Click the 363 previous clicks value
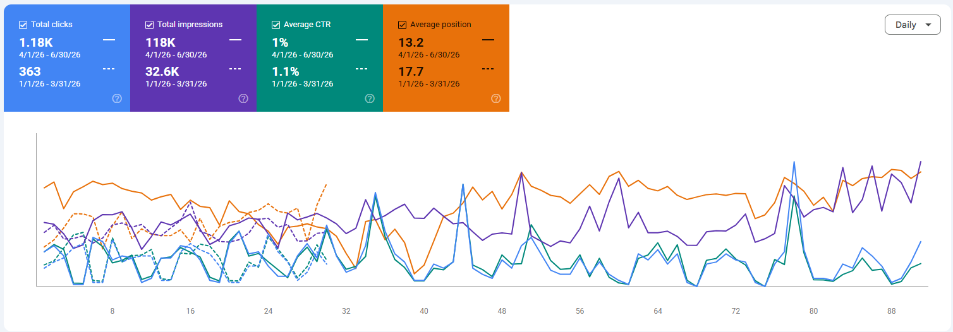953x332 pixels. pyautogui.click(x=30, y=71)
